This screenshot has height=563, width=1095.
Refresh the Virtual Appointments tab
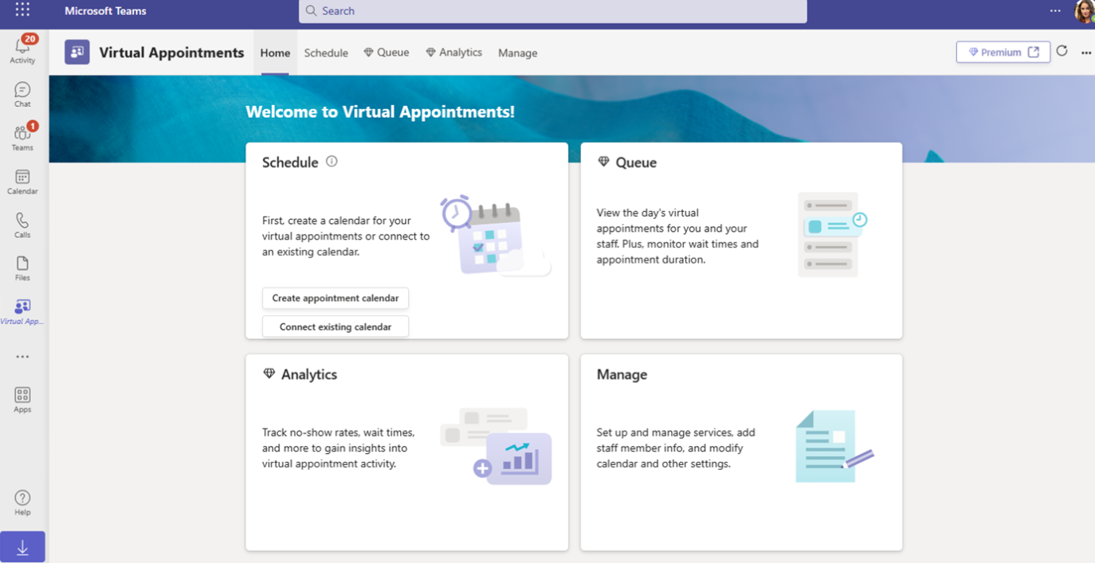1062,52
